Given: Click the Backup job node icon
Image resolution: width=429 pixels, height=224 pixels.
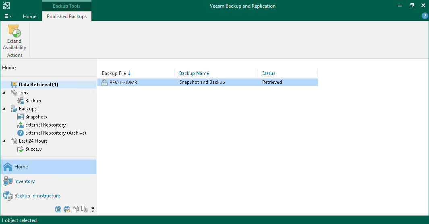Looking at the screenshot, I should pos(21,101).
